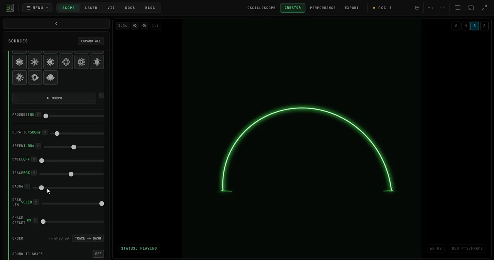The width and height of the screenshot is (494, 260).
Task: Toggle the M button next to DASH
Action: pyautogui.click(x=27, y=186)
